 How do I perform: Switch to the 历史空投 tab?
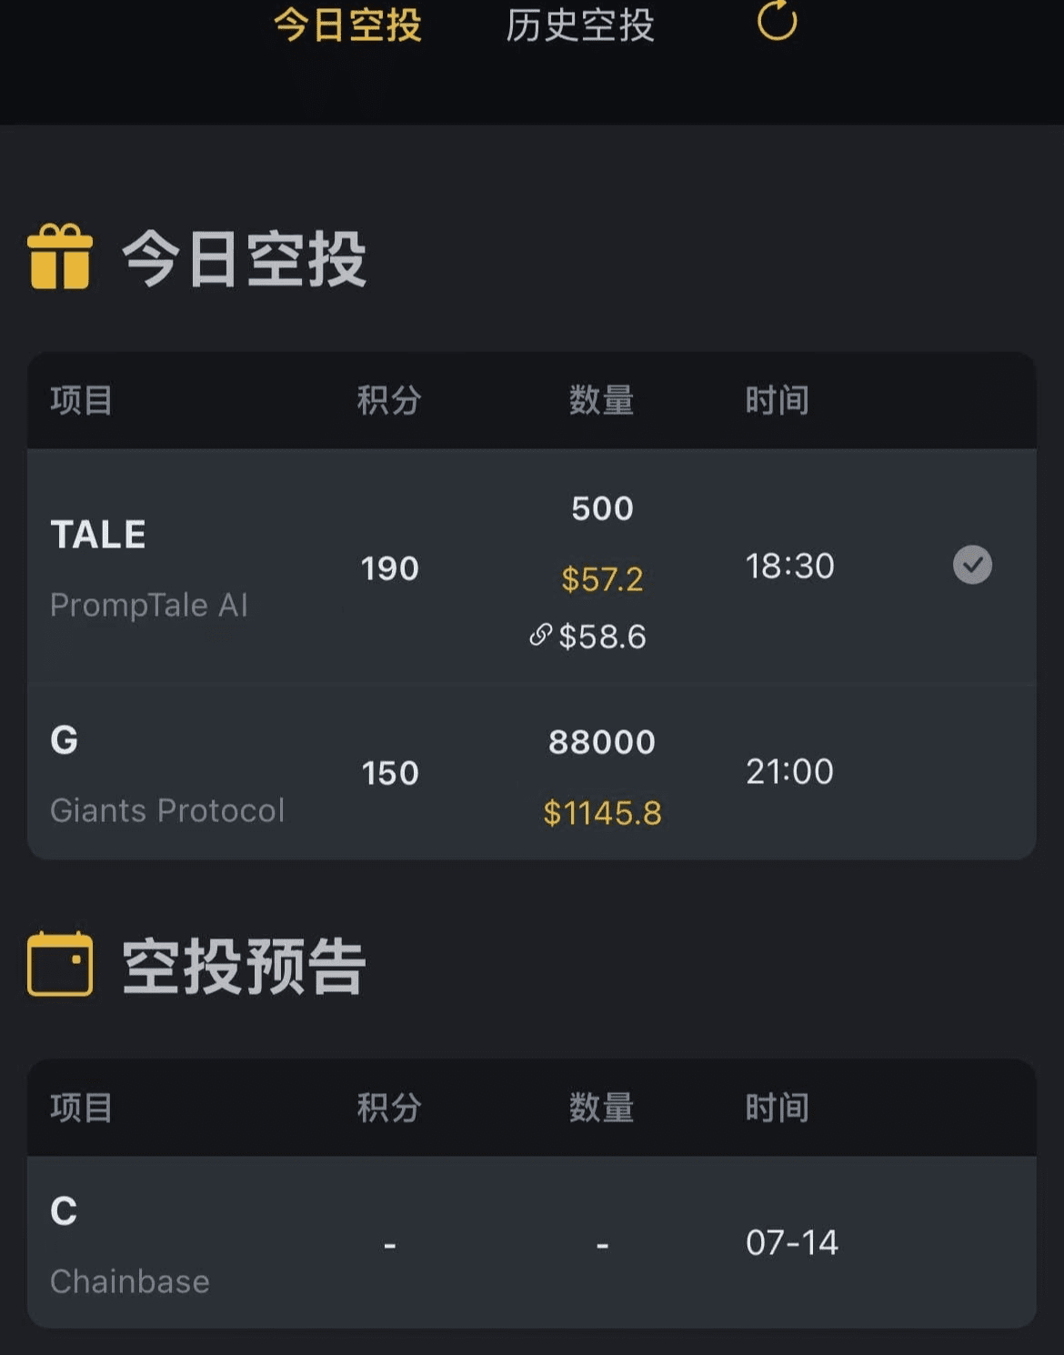pyautogui.click(x=580, y=25)
